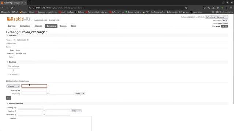234x131 pixels.
Task: Focus the Properties key field
Action: (x=30, y=114)
